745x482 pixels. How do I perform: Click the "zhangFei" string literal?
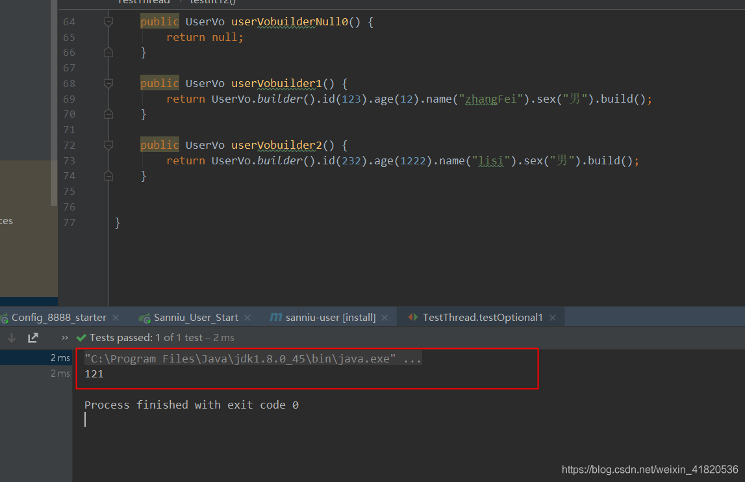pos(490,99)
